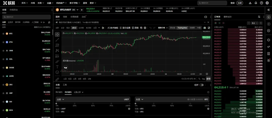Click top search box 搜索币对
The height and width of the screenshot is (118, 272).
pos(212,3)
